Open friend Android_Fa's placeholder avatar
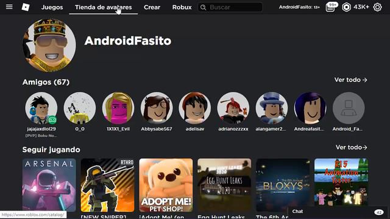Viewport: 390px width, 219px height. pos(349,108)
